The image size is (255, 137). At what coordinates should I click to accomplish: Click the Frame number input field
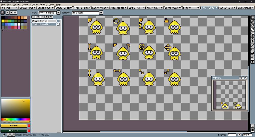click(232, 135)
